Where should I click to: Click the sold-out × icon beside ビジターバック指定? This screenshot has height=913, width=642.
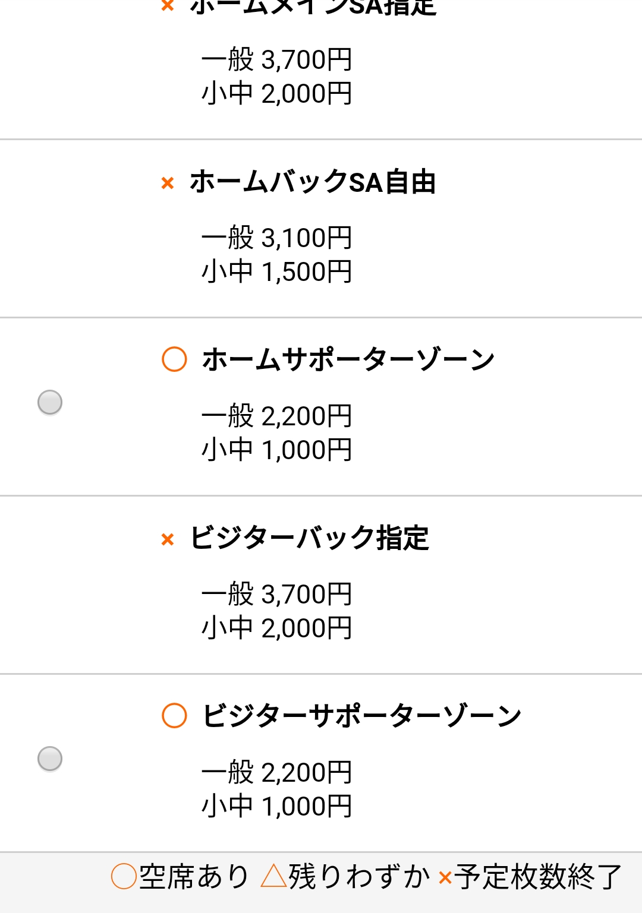168,539
